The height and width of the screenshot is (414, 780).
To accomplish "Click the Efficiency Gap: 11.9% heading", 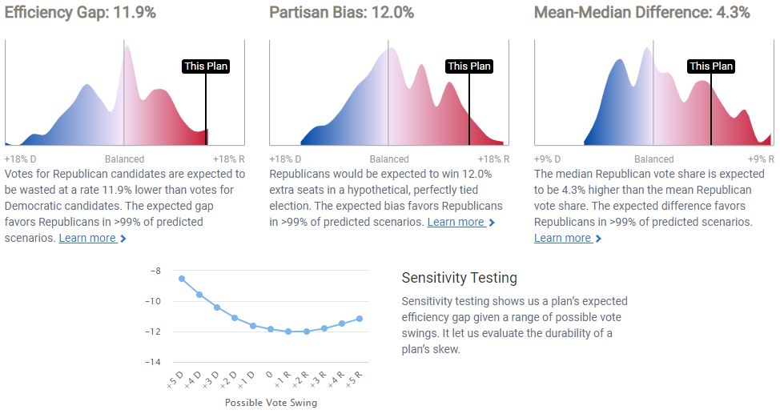I will point(80,13).
